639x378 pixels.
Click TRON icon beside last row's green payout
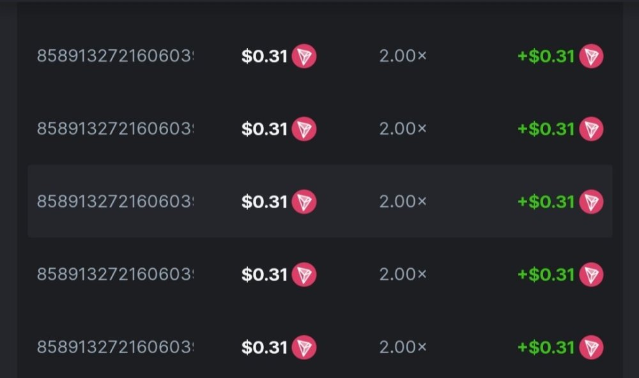tap(591, 347)
